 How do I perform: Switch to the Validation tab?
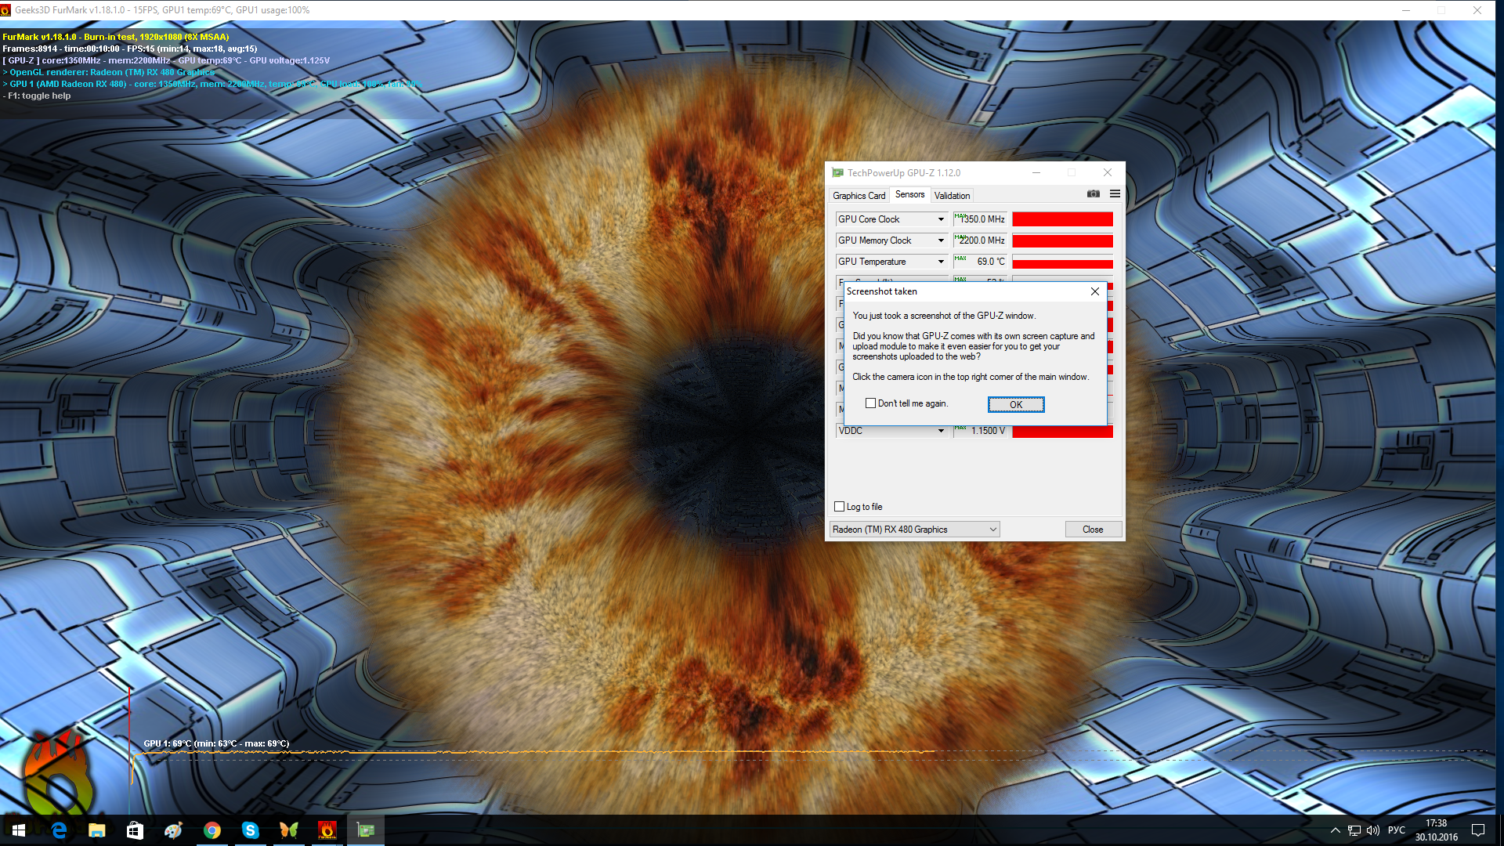[952, 196]
